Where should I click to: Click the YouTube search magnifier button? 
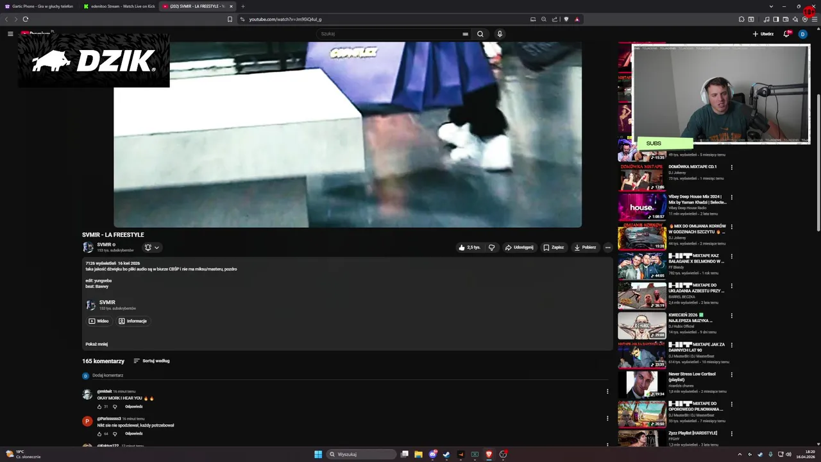(480, 34)
